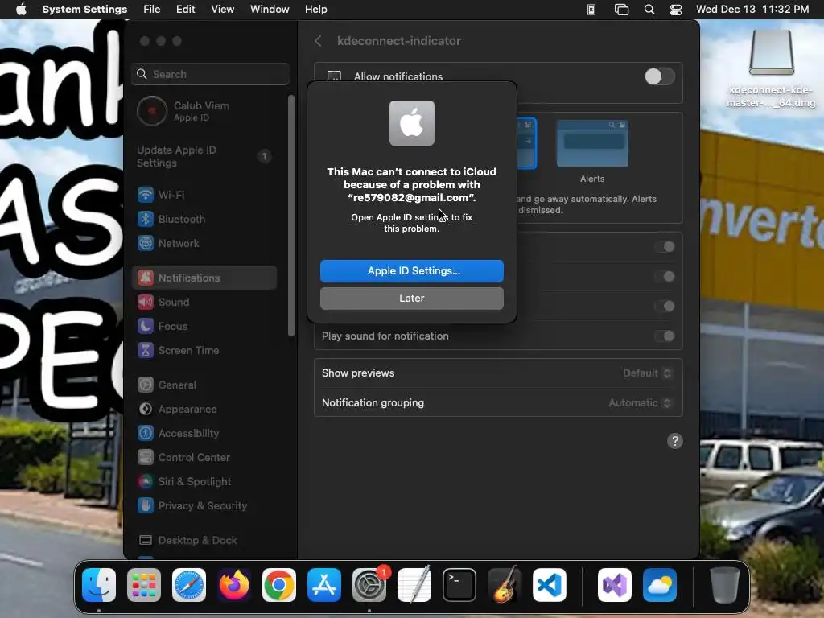Open the View menu
Image resolution: width=824 pixels, height=618 pixels.
(223, 10)
